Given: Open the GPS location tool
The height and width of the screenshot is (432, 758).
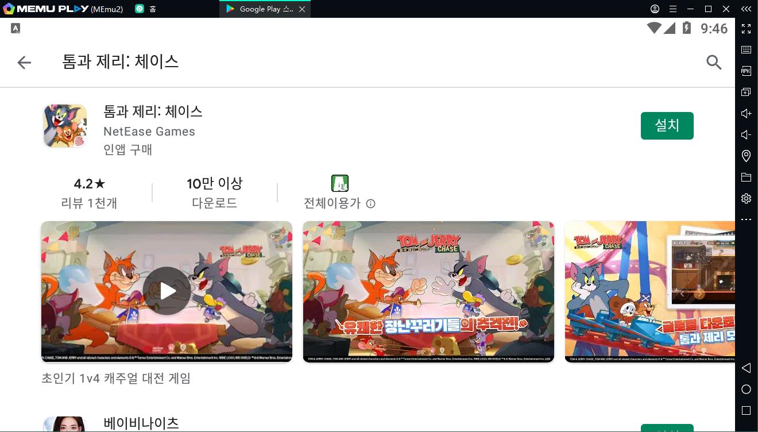Looking at the screenshot, I should click(746, 156).
